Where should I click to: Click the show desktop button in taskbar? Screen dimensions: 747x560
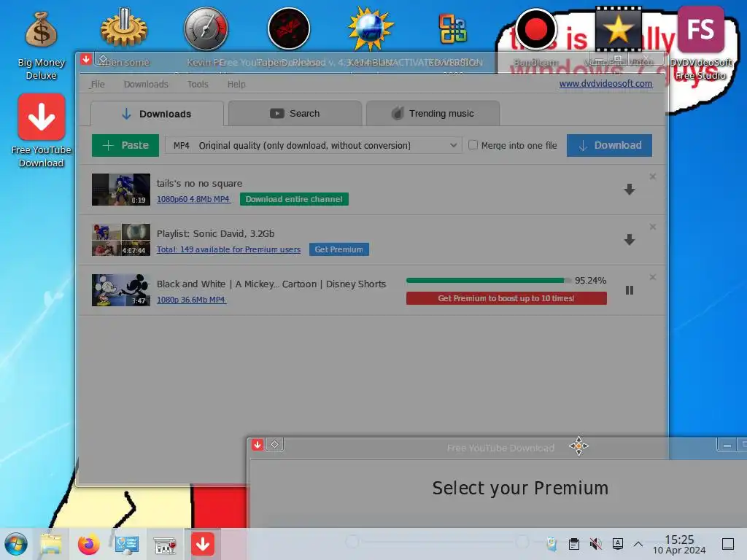(x=728, y=544)
